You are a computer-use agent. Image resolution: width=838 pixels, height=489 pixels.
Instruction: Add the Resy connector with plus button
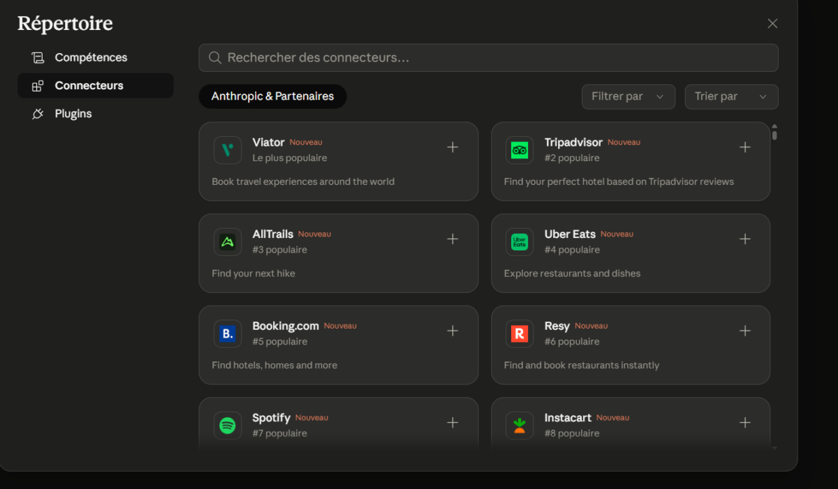point(745,331)
